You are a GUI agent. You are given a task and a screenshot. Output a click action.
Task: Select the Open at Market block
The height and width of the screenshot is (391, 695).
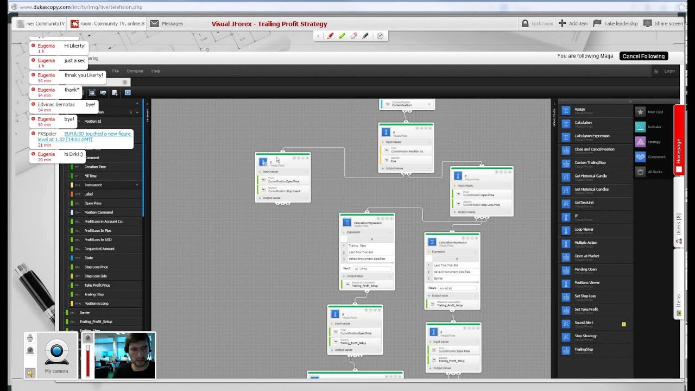(596, 256)
